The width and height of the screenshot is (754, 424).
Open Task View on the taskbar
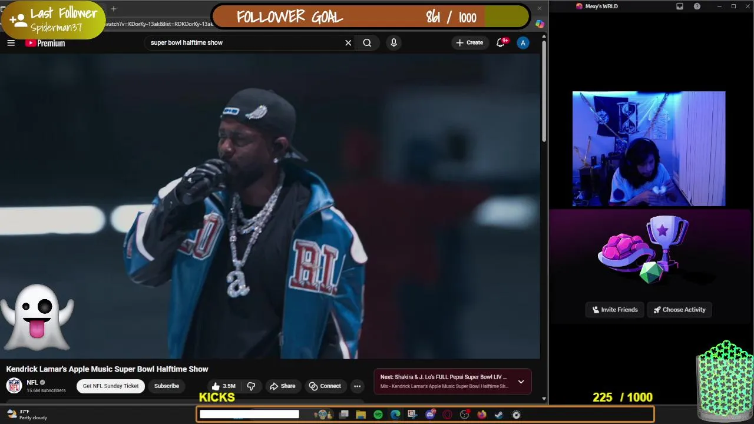coord(344,415)
